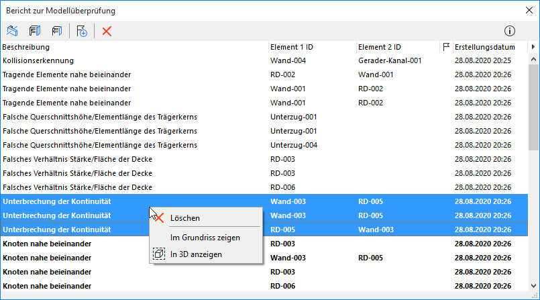Choose Löschen from the context menu
Screen dimensions: 540x300
pos(185,218)
